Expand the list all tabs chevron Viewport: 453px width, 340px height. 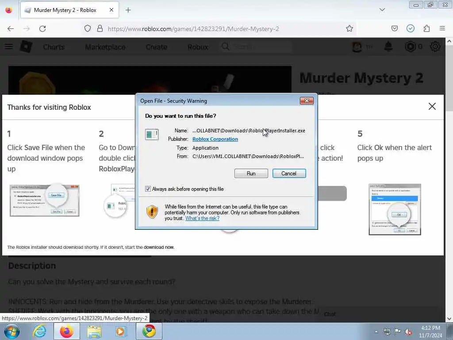pos(382,10)
